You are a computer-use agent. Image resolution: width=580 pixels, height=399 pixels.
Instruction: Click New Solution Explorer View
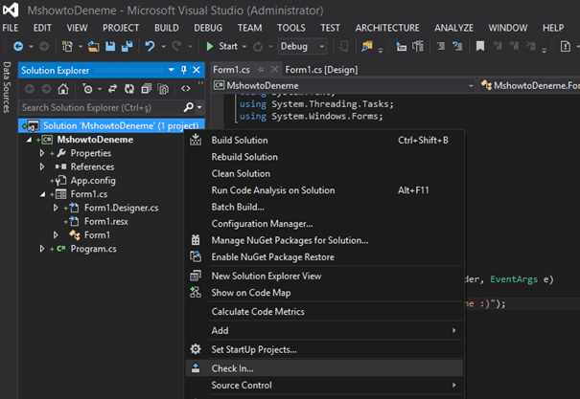pyautogui.click(x=324, y=277)
